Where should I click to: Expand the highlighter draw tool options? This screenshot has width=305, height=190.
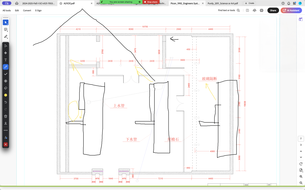(6, 37)
